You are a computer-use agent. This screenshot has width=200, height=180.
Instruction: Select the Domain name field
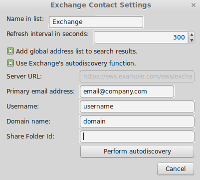(x=137, y=121)
